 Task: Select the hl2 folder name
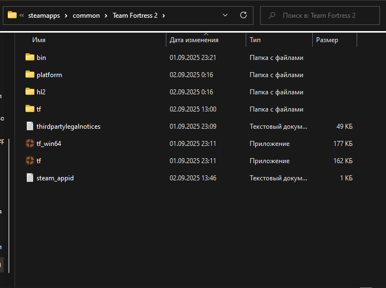(x=41, y=92)
